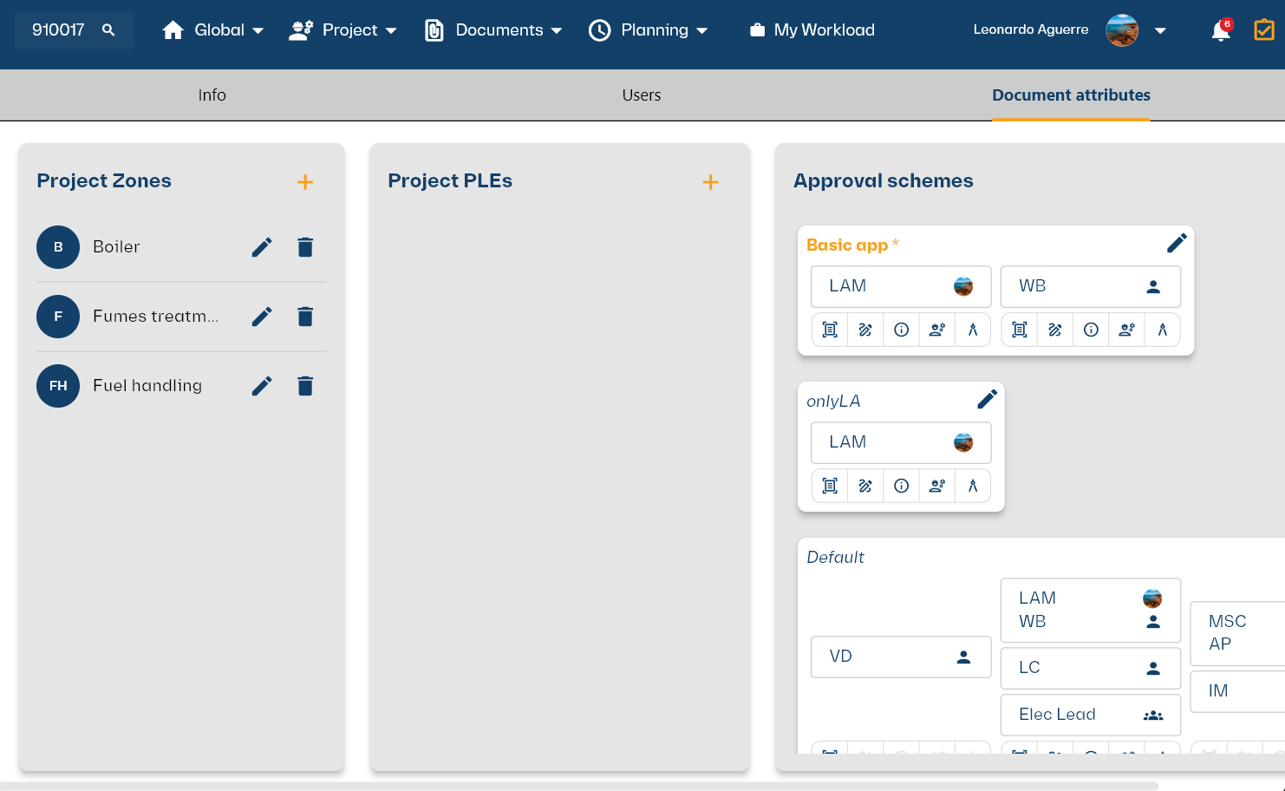1285x791 pixels.
Task: Open the Planning dropdown menu
Action: 648,30
